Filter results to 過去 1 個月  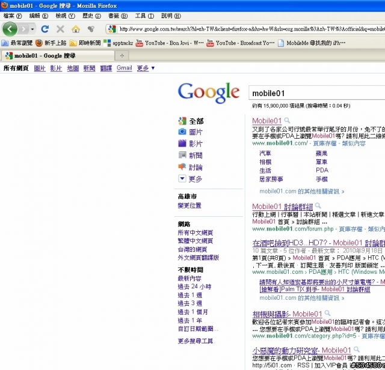193,312
